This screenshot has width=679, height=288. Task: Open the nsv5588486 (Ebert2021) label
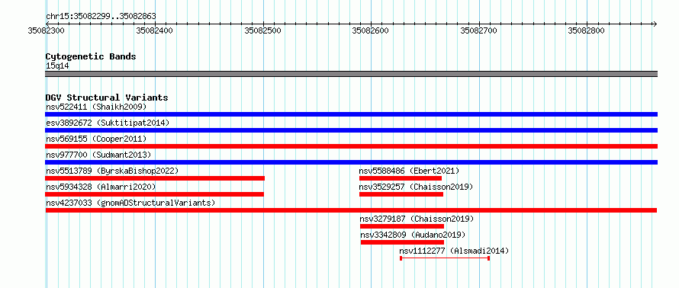pyautogui.click(x=409, y=171)
